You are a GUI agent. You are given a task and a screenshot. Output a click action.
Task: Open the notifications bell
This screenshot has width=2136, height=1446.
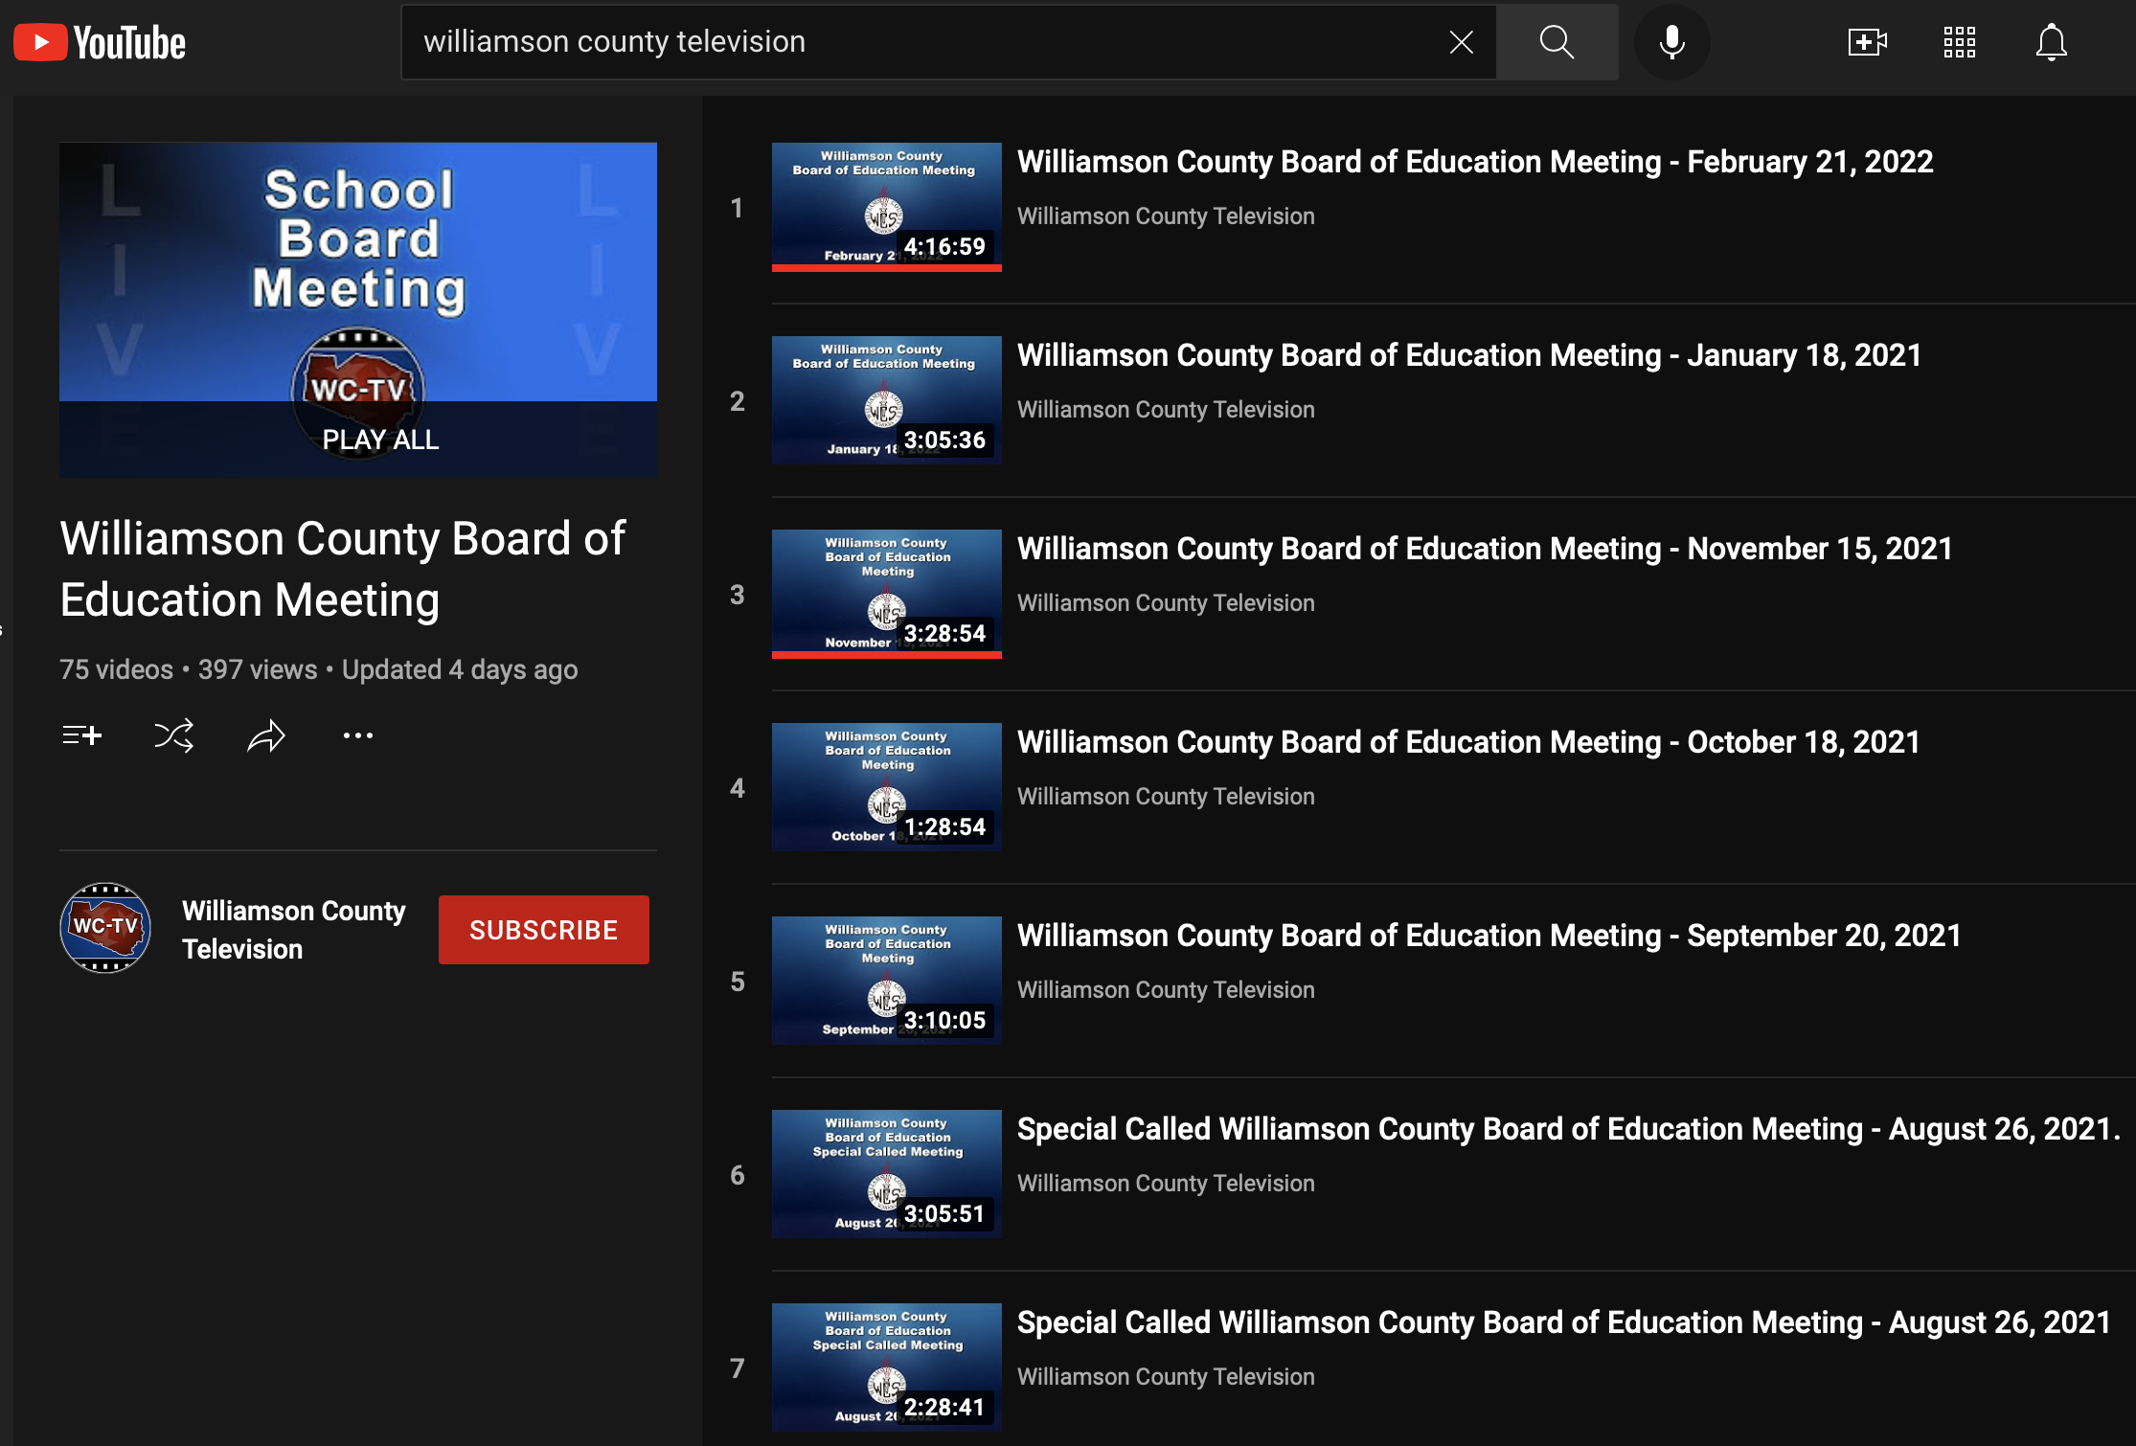(x=2051, y=42)
